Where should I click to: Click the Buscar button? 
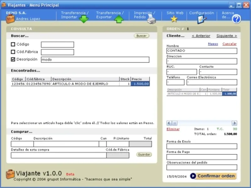click(x=142, y=36)
